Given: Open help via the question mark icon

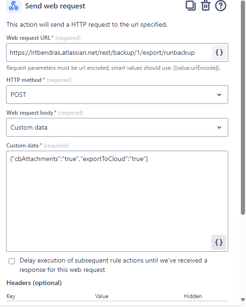Looking at the screenshot, I should pos(221,6).
